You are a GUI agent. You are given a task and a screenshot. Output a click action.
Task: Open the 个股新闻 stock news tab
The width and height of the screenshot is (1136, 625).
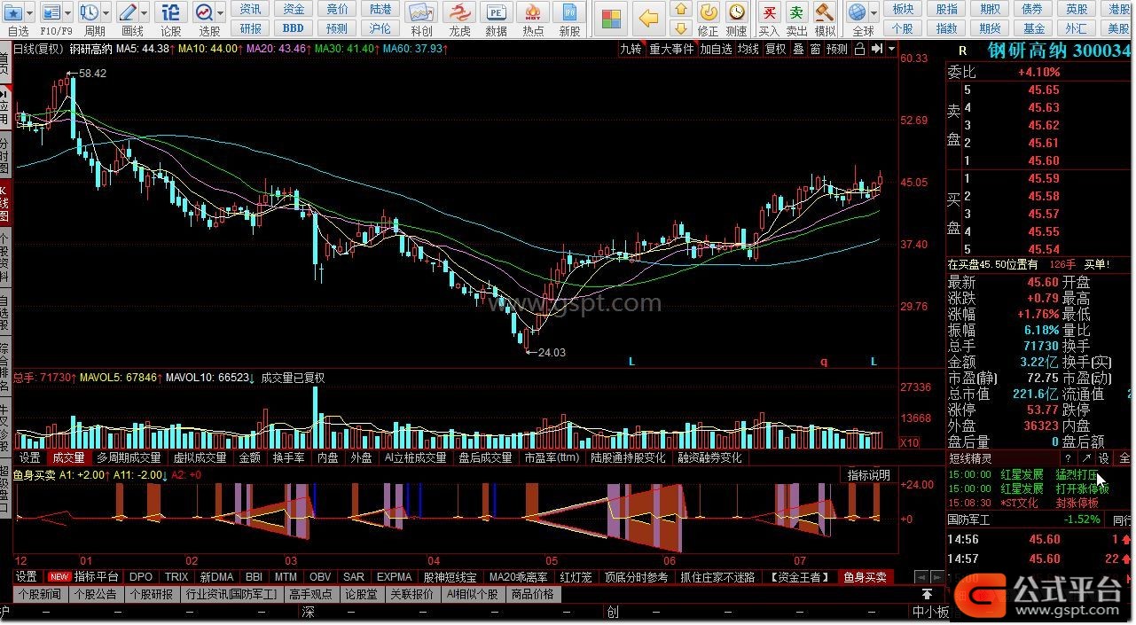pyautogui.click(x=40, y=594)
